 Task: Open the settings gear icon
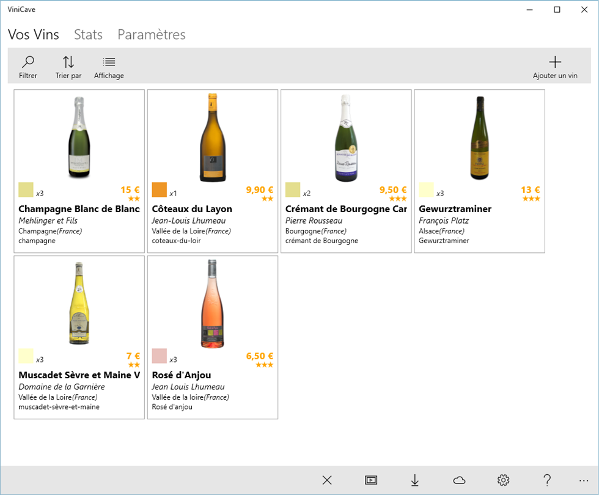[x=503, y=480]
